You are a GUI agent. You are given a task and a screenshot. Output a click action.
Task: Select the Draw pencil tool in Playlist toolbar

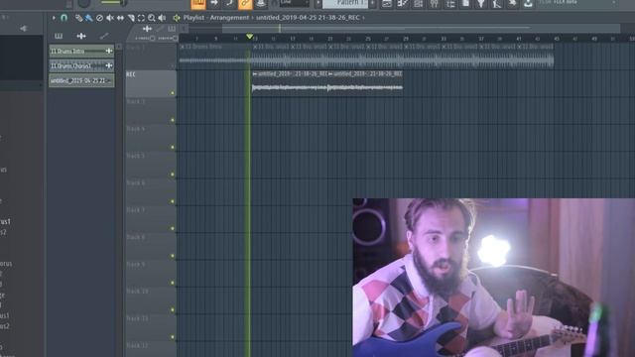(x=79, y=18)
